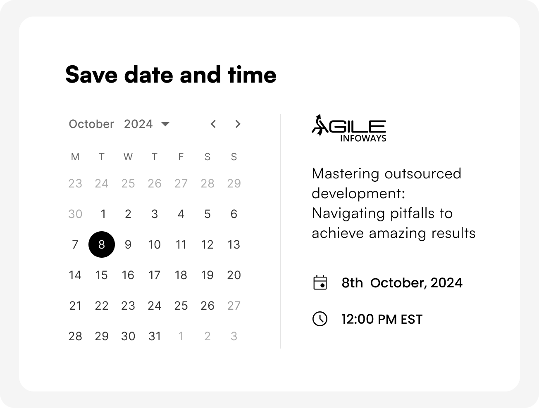Click the Agile Infoways logo

[349, 128]
